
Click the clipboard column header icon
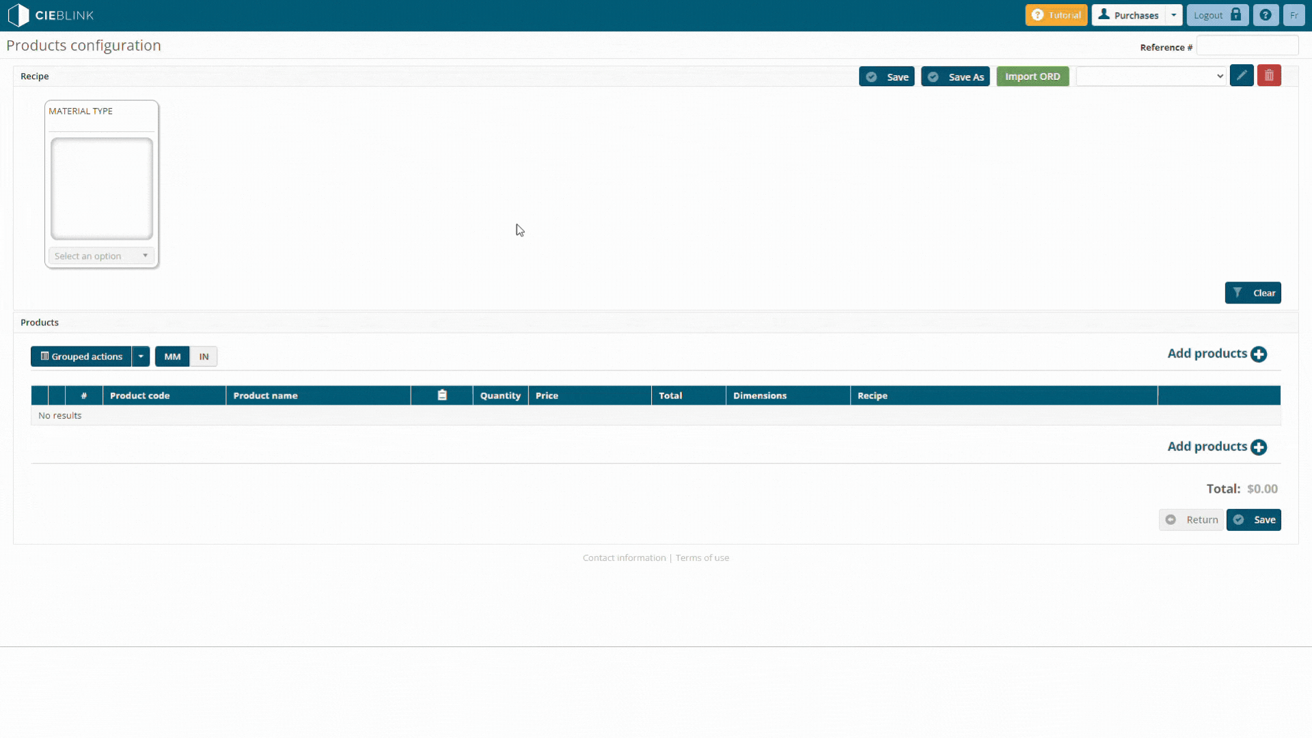442,395
